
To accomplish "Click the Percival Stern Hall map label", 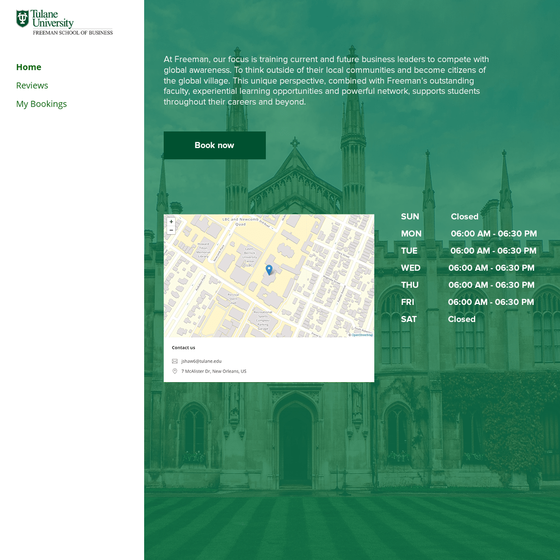I will click(x=233, y=299).
